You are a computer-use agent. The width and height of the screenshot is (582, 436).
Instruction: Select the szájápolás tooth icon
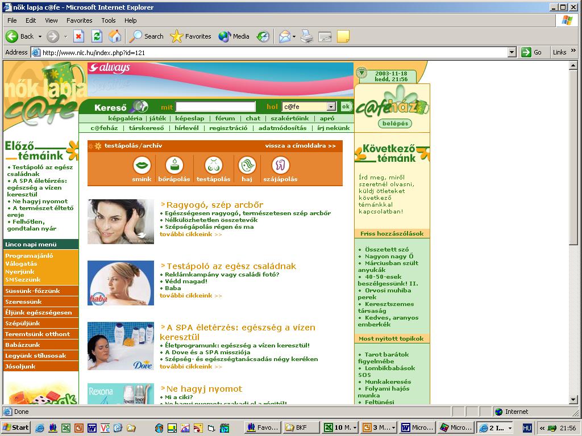pos(280,165)
